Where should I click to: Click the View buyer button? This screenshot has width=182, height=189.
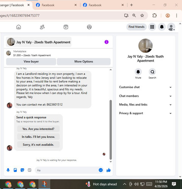[x=31, y=62]
